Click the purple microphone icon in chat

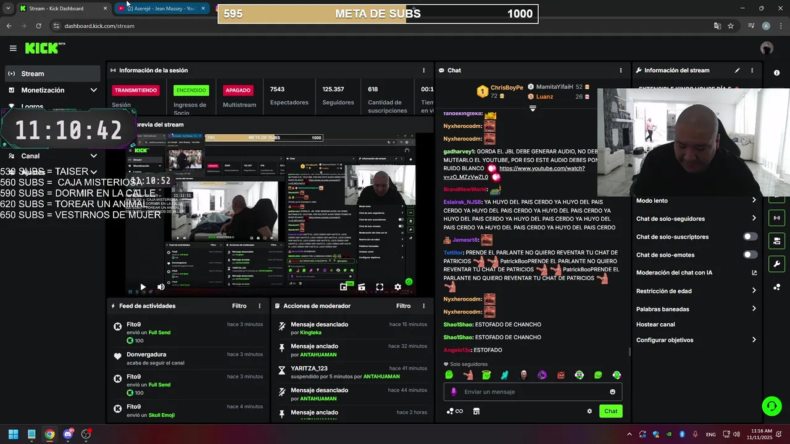(x=454, y=392)
